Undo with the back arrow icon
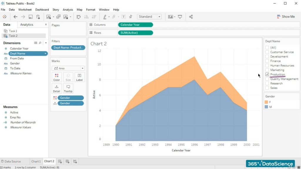Screen dimensions: 301x169 pyautogui.click(x=15, y=17)
